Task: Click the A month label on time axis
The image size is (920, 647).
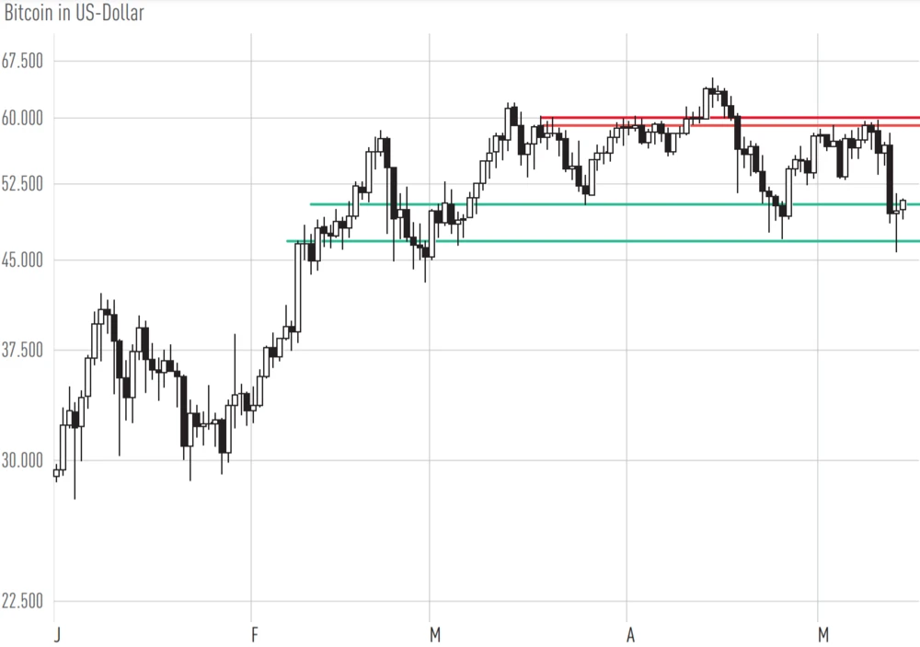Action: point(630,634)
